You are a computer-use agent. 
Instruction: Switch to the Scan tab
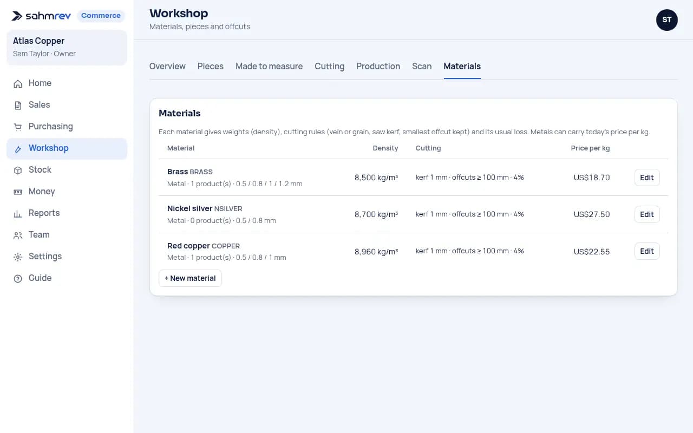422,66
